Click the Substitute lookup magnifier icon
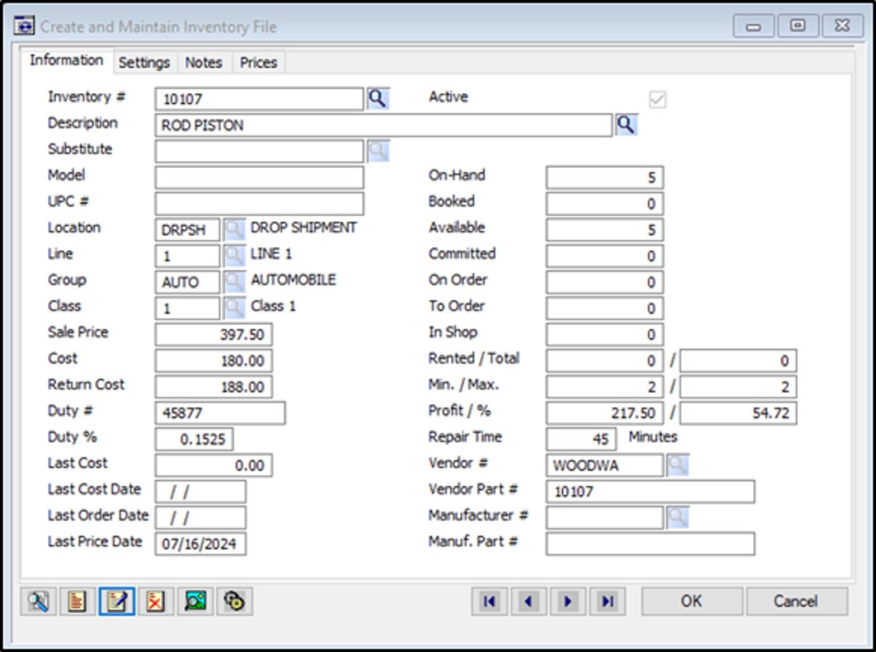Screen dimensions: 876x652 click(378, 151)
